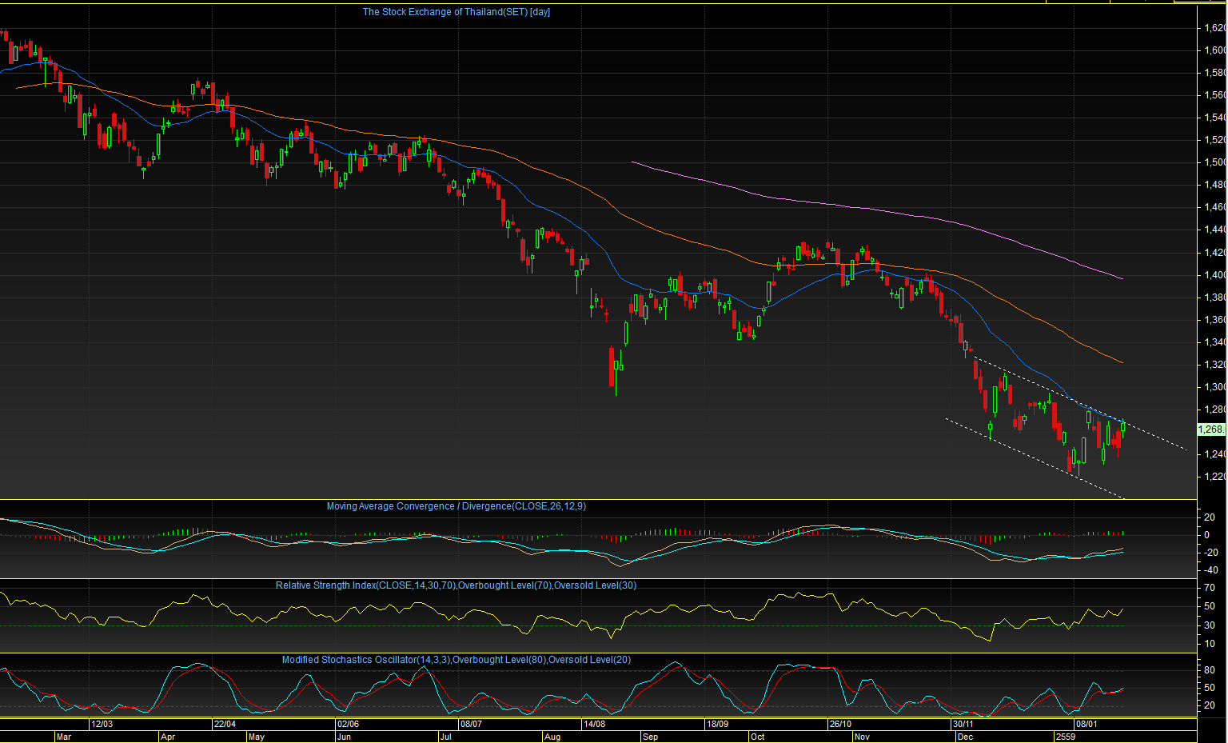Click the 80 overbought label on Stochastics axis

pos(1210,670)
